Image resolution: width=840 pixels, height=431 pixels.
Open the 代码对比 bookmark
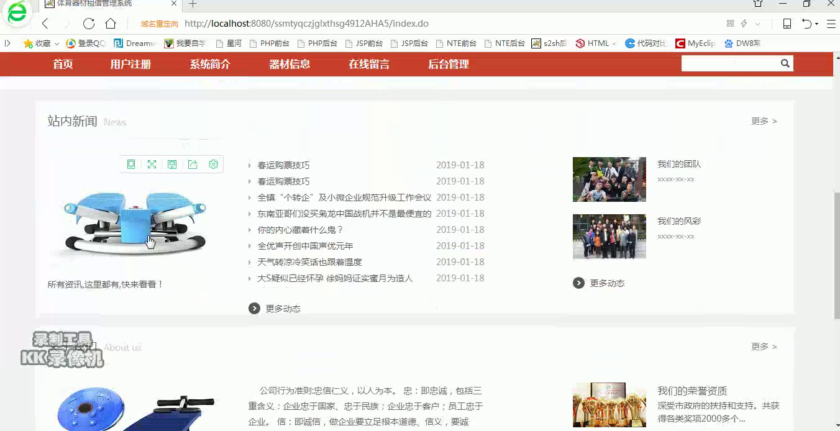[x=646, y=43]
